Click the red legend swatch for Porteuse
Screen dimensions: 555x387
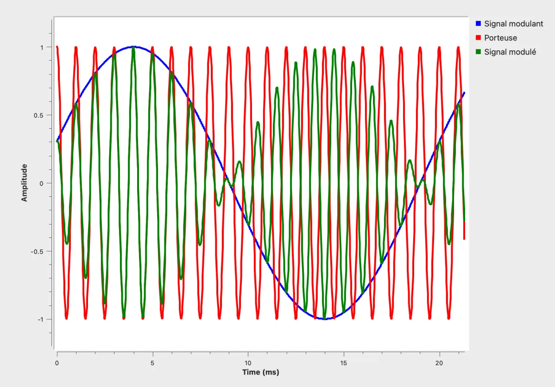pyautogui.click(x=478, y=37)
